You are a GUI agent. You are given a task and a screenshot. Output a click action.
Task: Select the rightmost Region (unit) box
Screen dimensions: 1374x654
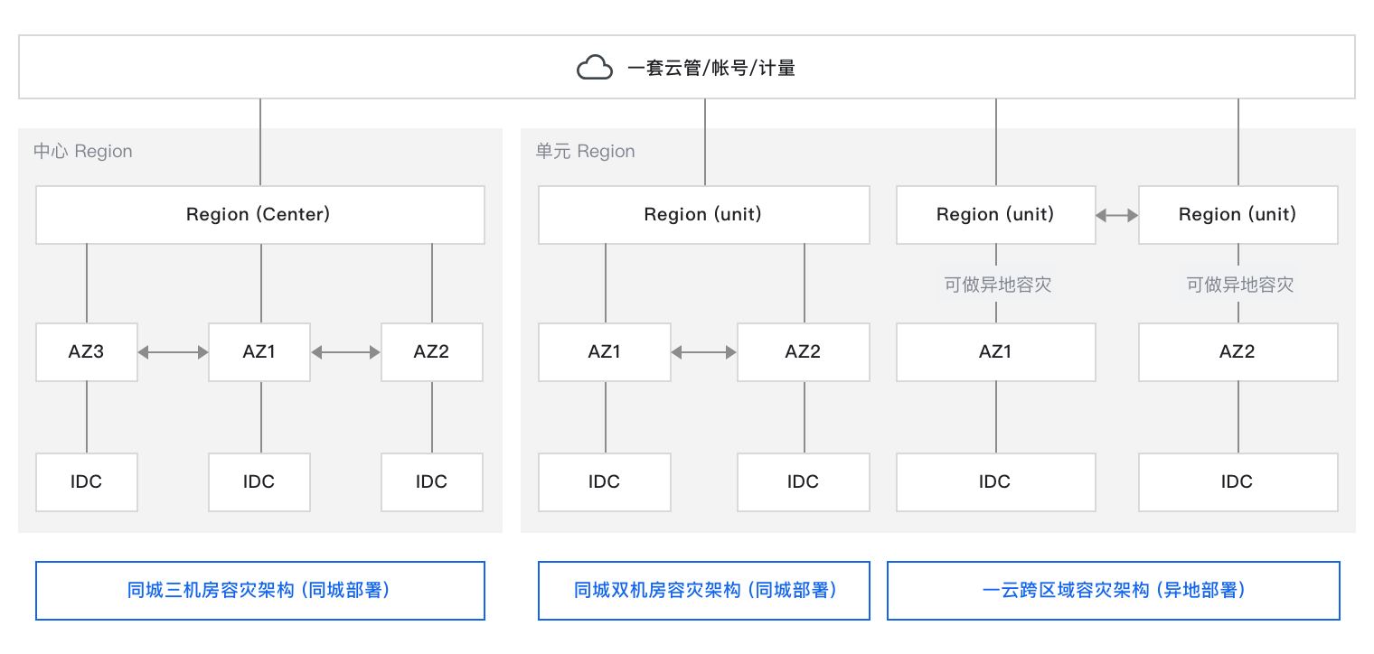click(x=1238, y=215)
